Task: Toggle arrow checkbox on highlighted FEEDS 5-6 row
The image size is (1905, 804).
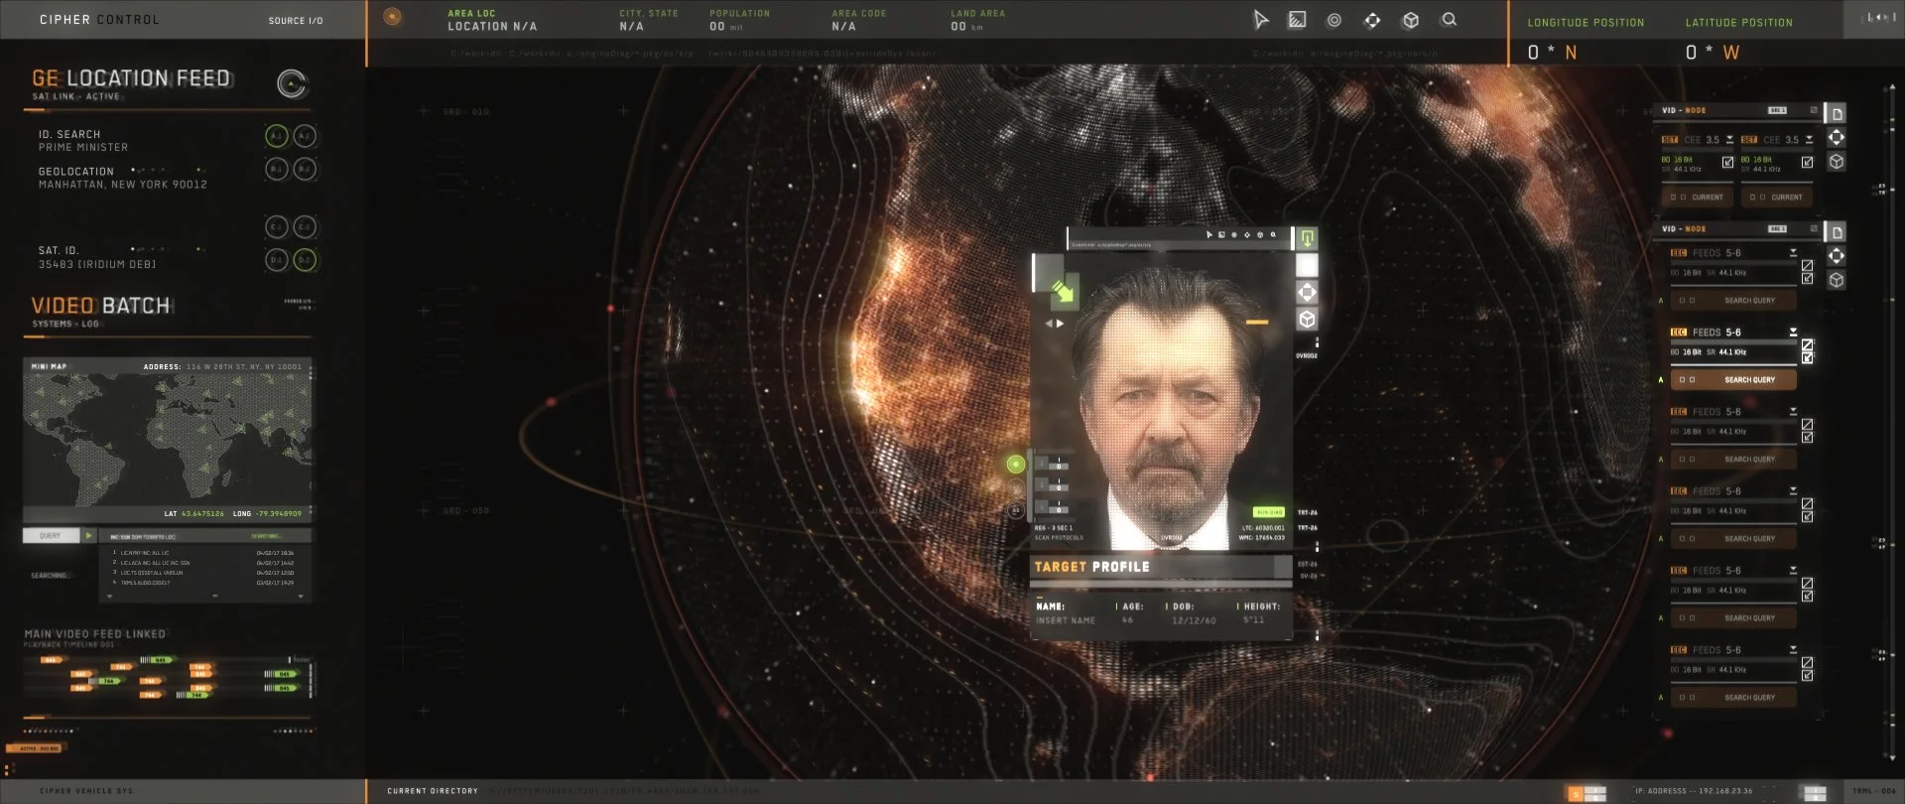Action: click(x=1807, y=358)
